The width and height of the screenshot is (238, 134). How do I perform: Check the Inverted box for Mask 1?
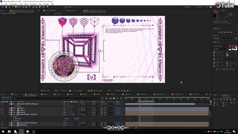click(x=73, y=119)
